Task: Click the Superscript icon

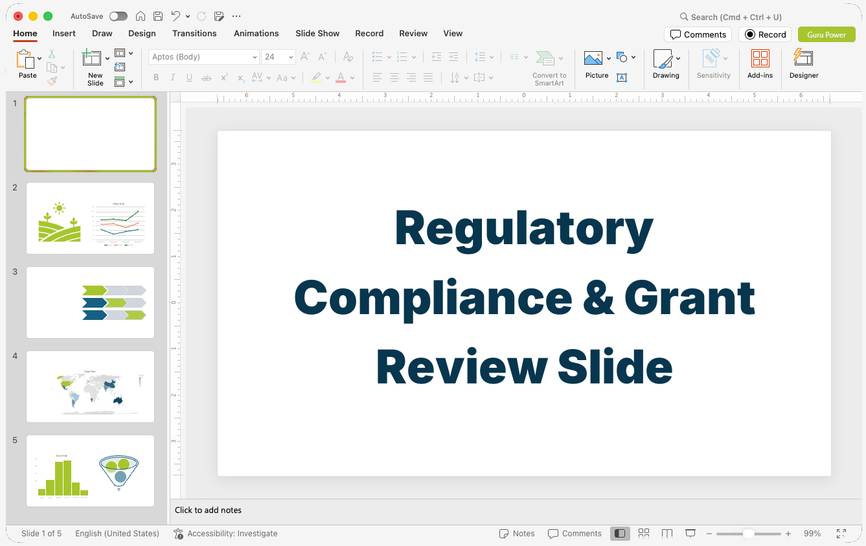Action: [x=224, y=78]
